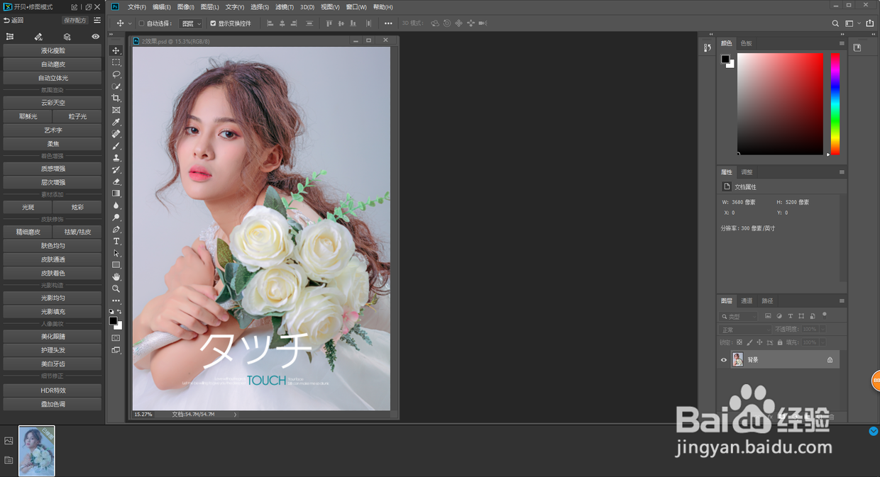Filter layers by pixel layer icon

click(768, 316)
